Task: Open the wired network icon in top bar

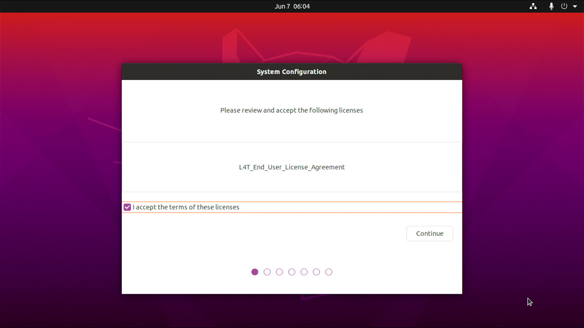Action: click(x=533, y=6)
